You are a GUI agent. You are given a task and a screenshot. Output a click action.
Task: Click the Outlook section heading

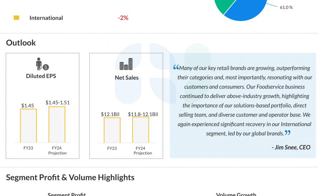tap(21, 43)
